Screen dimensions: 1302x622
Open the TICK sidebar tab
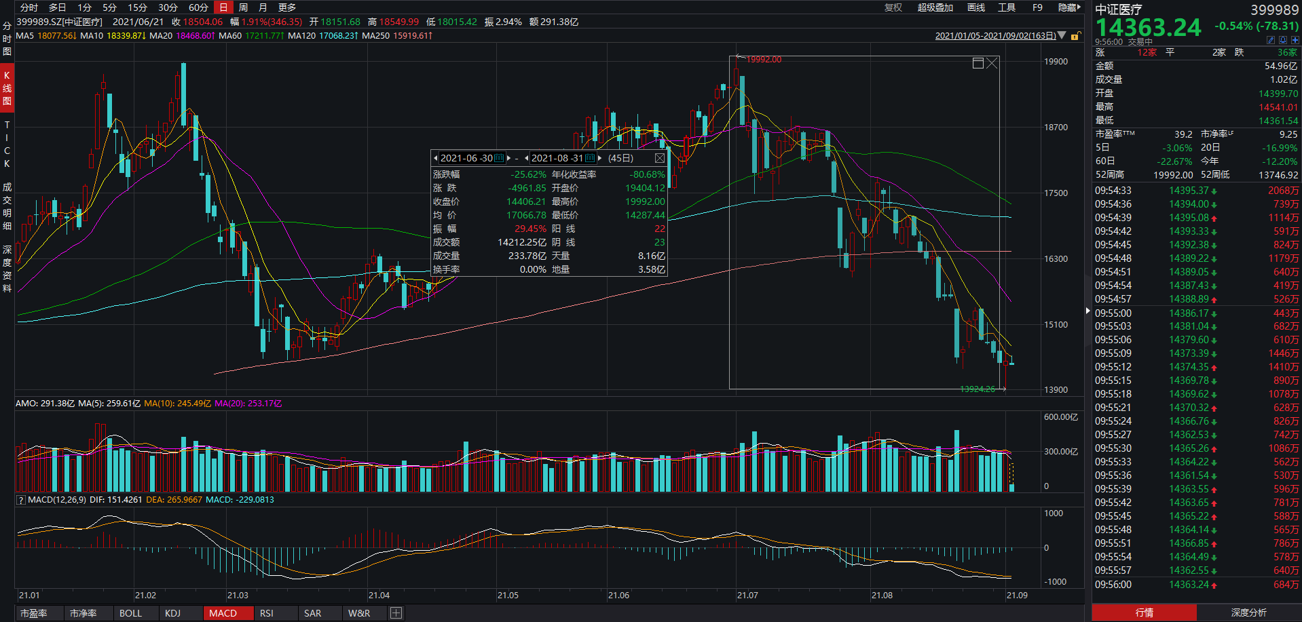coord(7,144)
